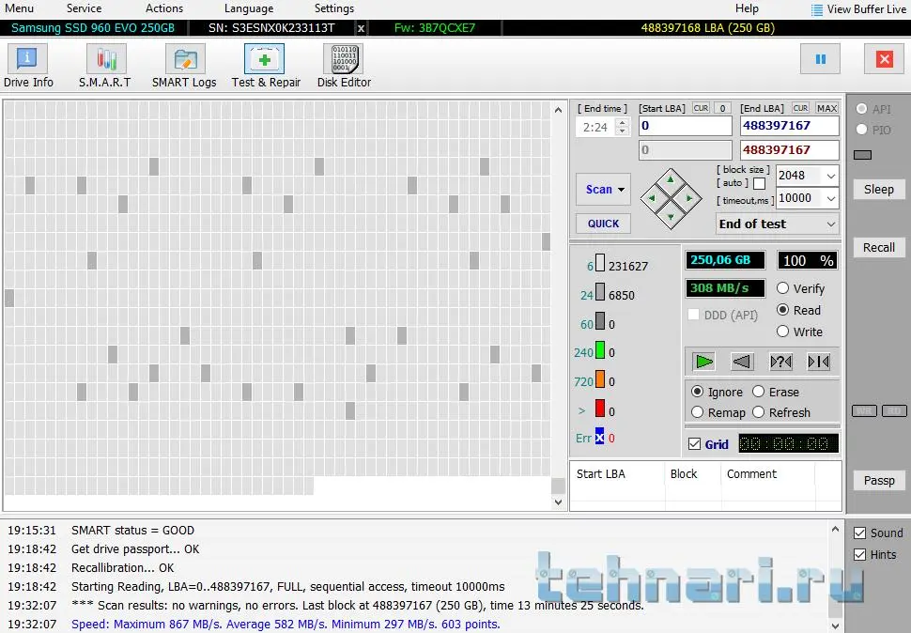911x633 pixels.
Task: Click the Recall button
Action: pyautogui.click(x=878, y=247)
